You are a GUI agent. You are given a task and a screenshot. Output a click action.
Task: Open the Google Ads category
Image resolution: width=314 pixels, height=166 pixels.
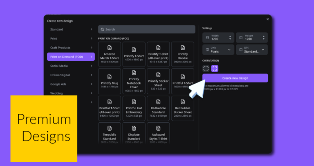[x=71, y=84]
